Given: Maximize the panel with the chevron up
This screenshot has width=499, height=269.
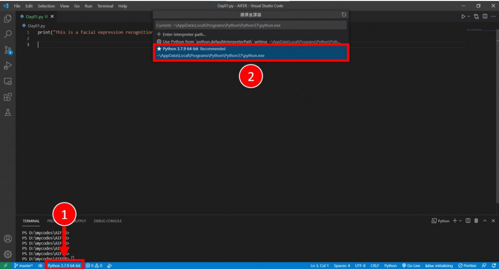Looking at the screenshot, I should [485, 220].
